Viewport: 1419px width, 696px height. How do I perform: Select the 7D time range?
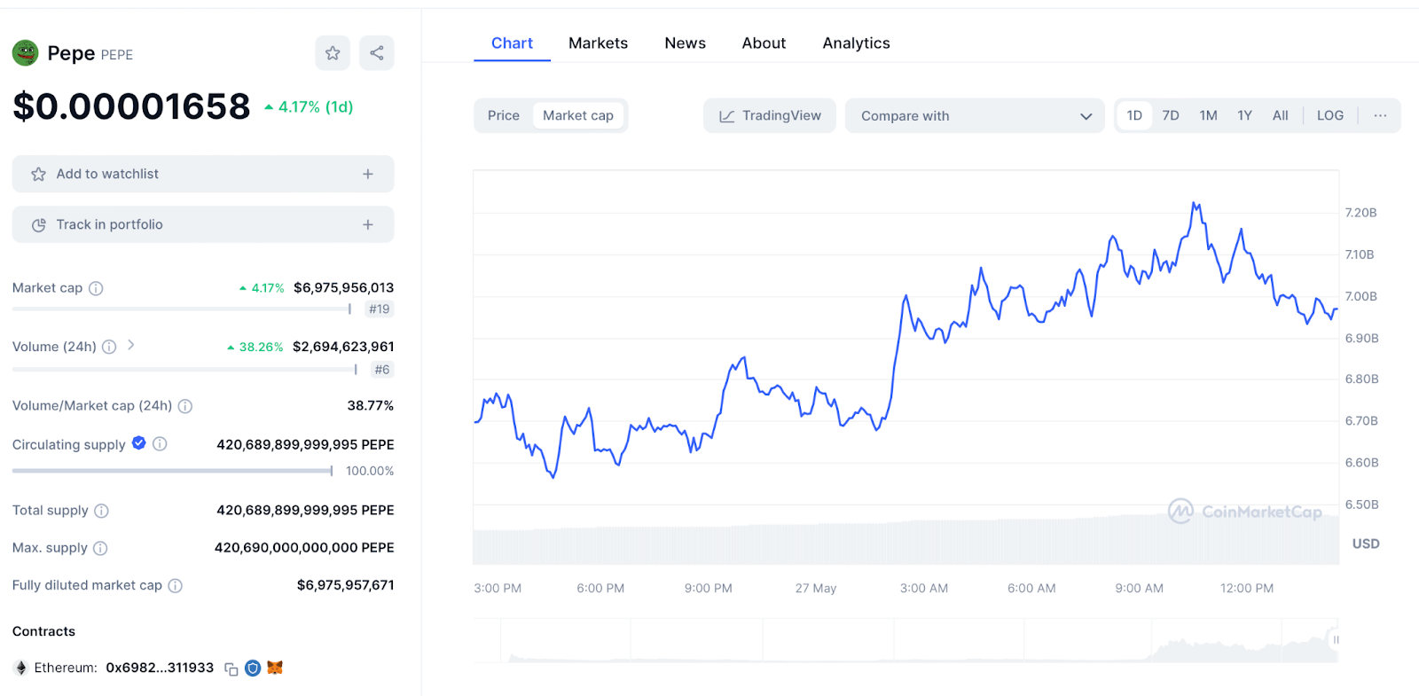1171,115
